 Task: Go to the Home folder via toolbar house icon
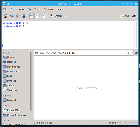(6, 16)
